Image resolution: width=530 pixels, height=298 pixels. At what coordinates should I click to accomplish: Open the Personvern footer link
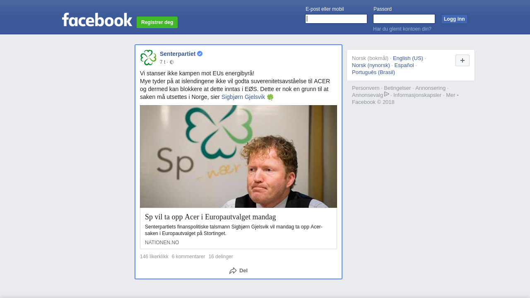(366, 88)
